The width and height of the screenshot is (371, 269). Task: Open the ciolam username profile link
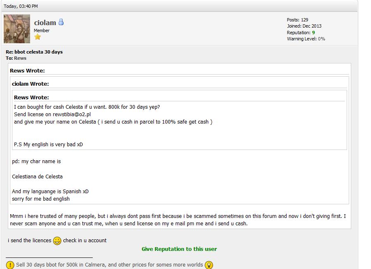click(45, 23)
